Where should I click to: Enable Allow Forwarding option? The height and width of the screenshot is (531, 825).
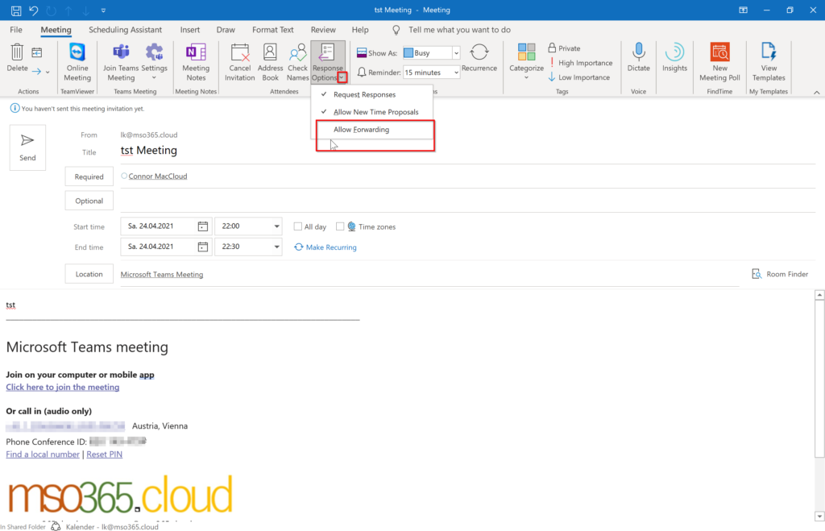click(372, 130)
